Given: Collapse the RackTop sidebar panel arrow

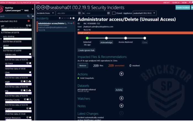Looking at the screenshot, I should pos(33,9).
